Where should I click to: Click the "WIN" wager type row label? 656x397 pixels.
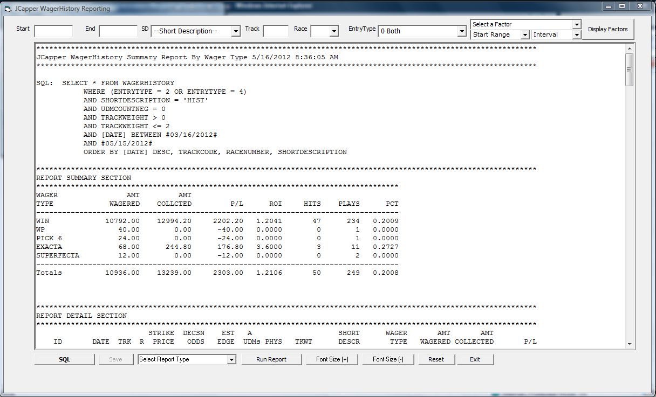pyautogui.click(x=43, y=221)
